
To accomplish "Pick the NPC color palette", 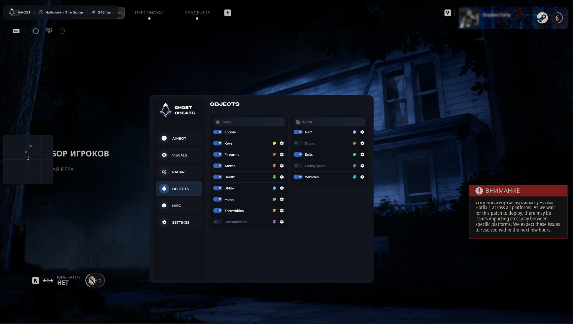I will point(355,132).
